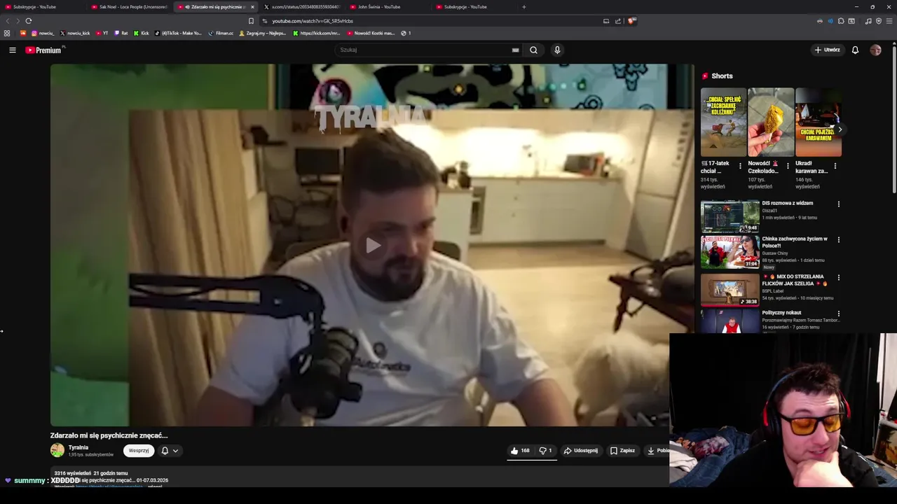Go back with browser back arrow
897x504 pixels.
[8, 21]
